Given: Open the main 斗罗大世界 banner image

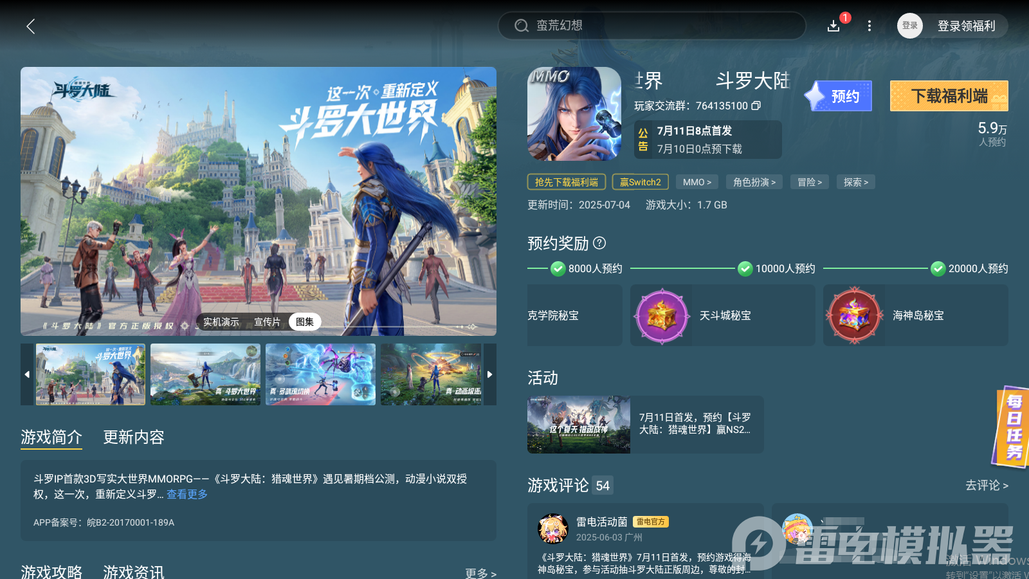Looking at the screenshot, I should click(x=259, y=201).
